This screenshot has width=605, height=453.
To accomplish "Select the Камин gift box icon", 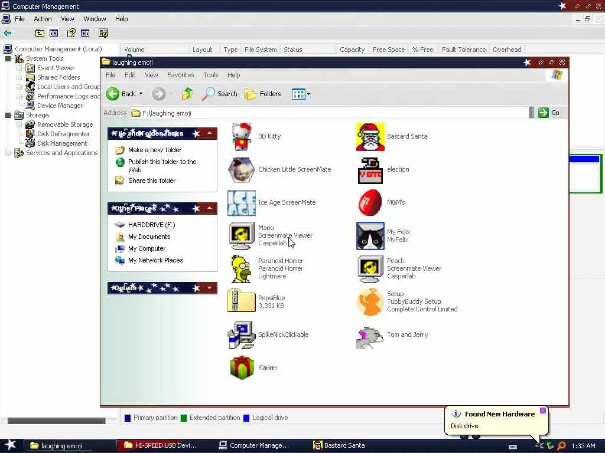I will pos(242,367).
